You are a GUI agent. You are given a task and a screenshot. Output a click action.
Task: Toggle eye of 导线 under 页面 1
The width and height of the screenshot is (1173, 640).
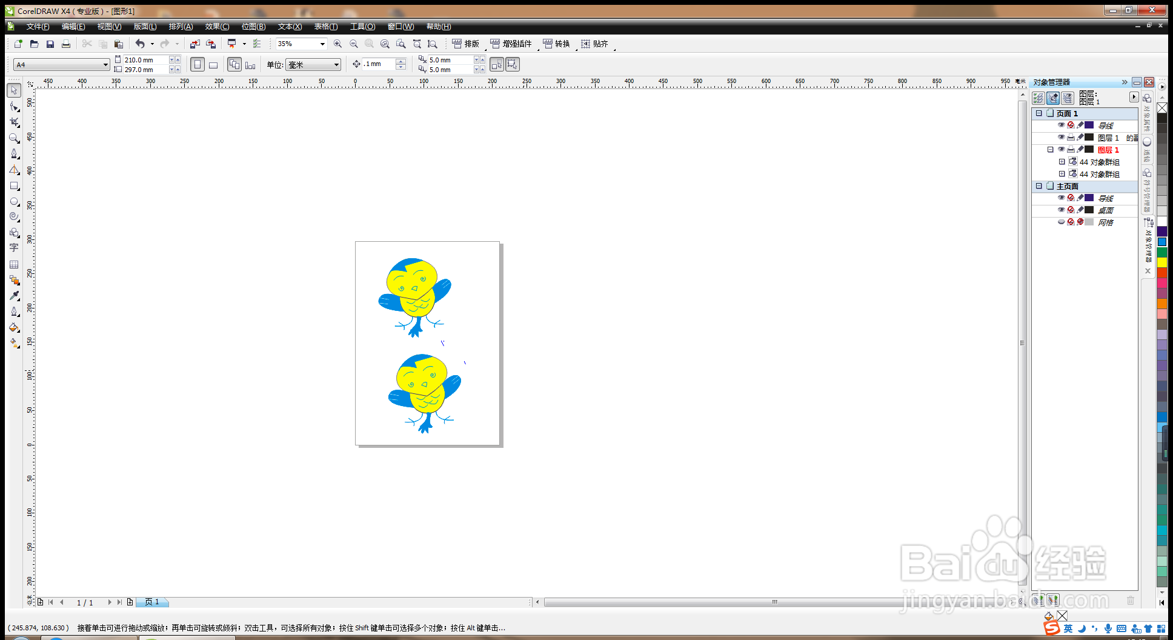coord(1061,125)
